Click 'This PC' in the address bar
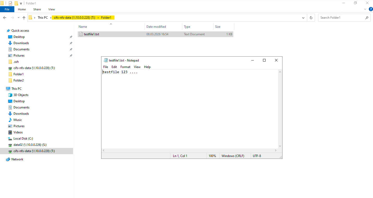Screen dimensions: 373x198 coord(43,18)
